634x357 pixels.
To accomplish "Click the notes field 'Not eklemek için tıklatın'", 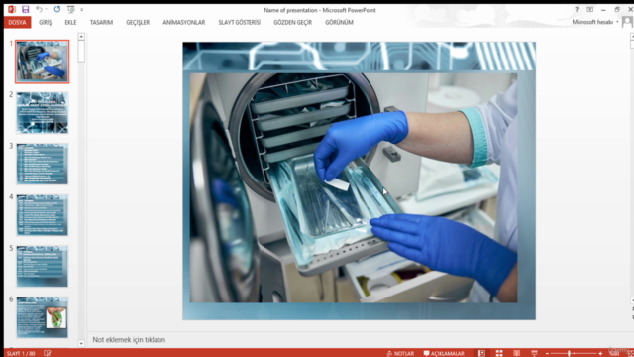I will (x=129, y=339).
